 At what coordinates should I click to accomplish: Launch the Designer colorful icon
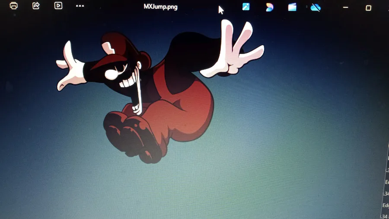pyautogui.click(x=269, y=7)
